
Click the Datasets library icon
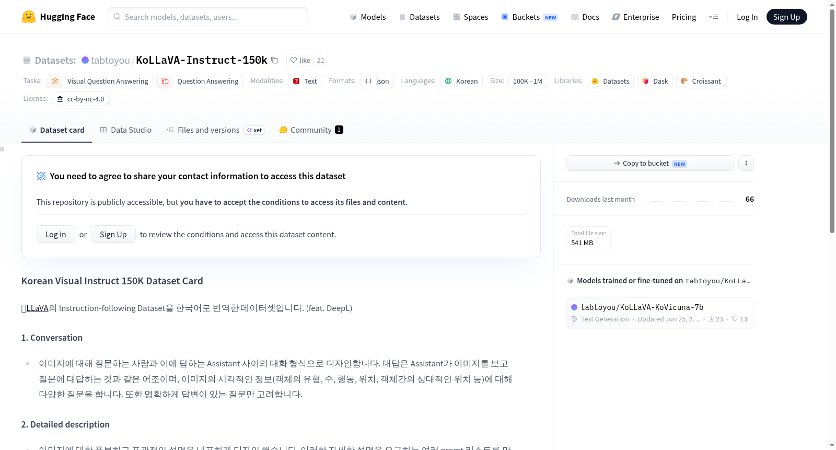[595, 81]
